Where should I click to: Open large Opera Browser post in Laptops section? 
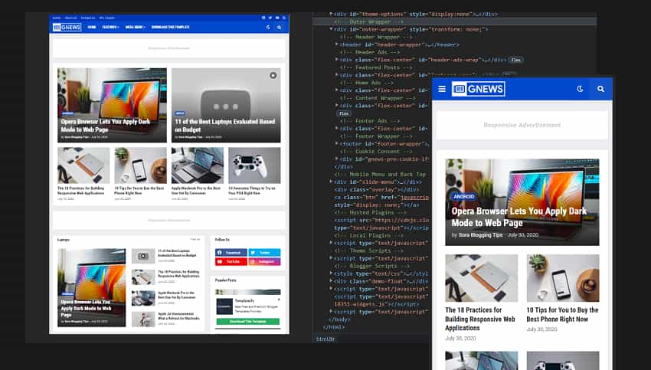(x=91, y=287)
